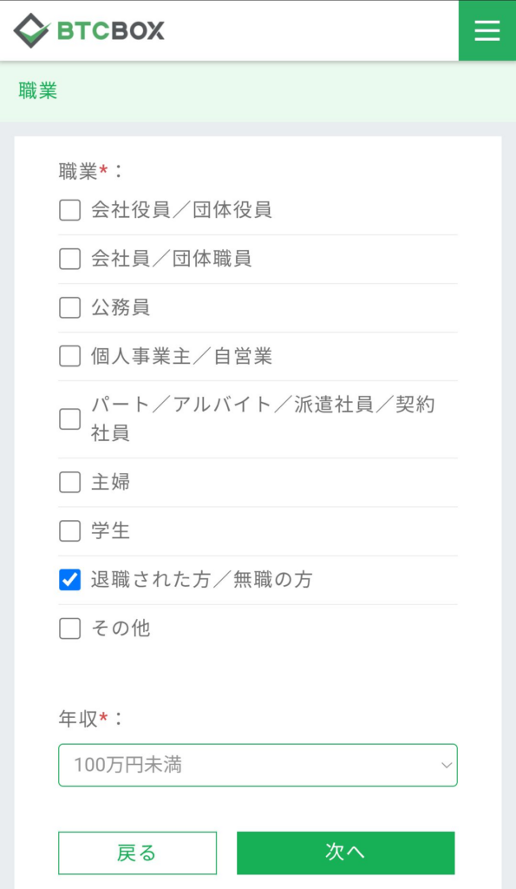Tick 個人事業主／自営業 checkbox
Image resolution: width=516 pixels, height=889 pixels.
(x=69, y=356)
